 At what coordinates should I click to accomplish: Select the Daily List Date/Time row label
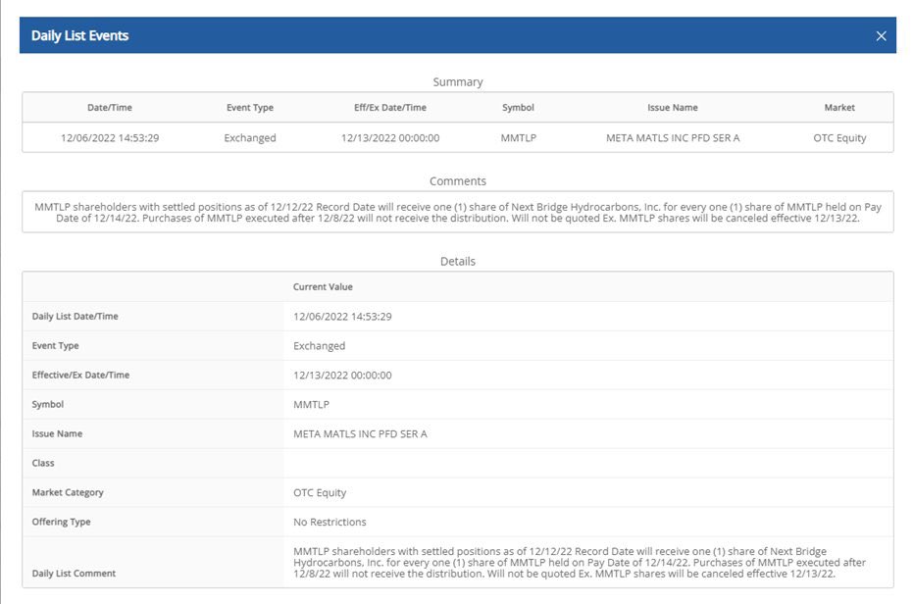[x=76, y=317]
